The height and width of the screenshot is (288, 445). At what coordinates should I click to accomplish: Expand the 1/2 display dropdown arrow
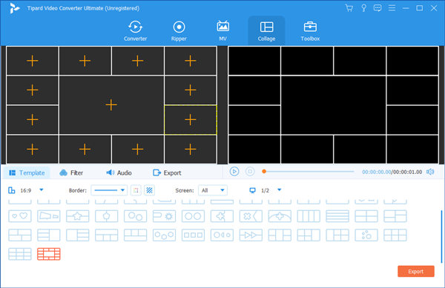pos(280,190)
